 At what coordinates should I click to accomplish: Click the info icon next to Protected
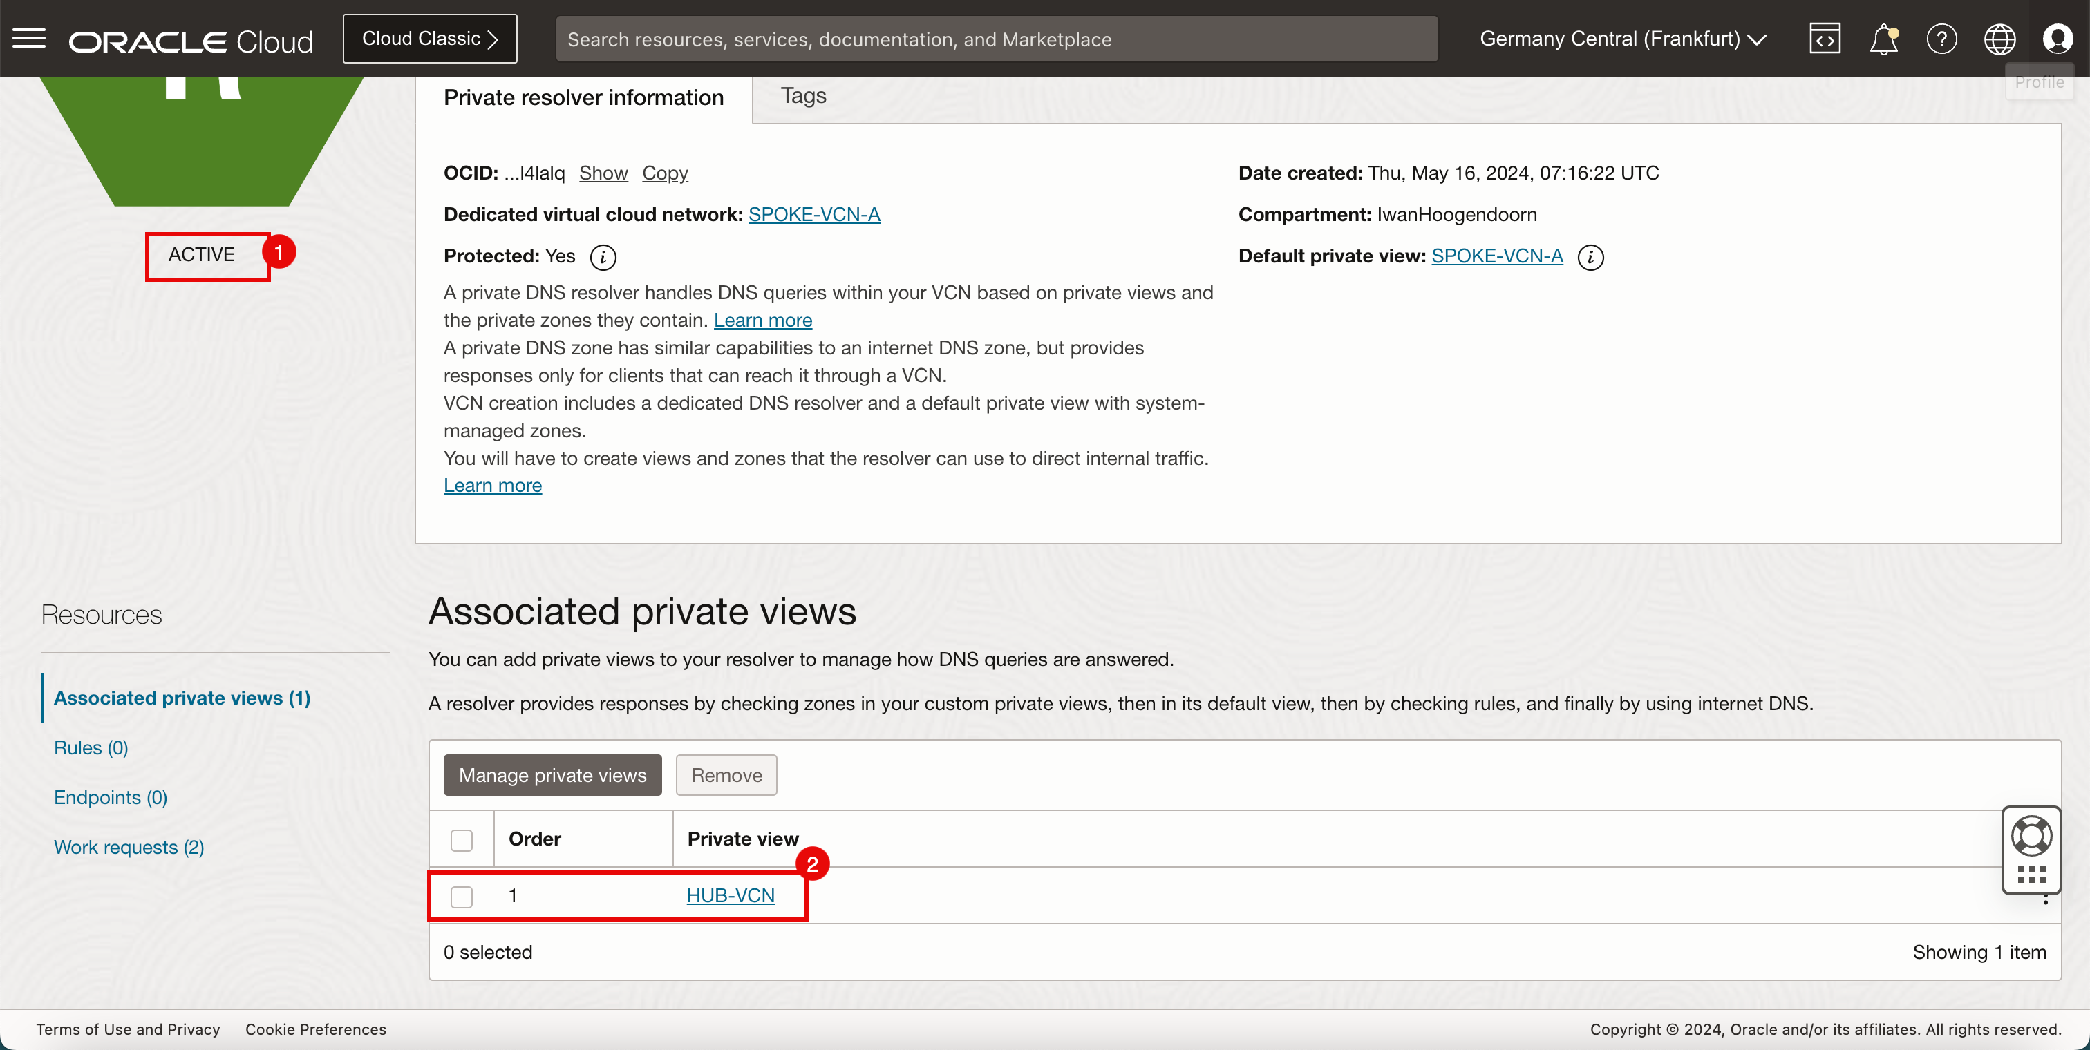(603, 257)
